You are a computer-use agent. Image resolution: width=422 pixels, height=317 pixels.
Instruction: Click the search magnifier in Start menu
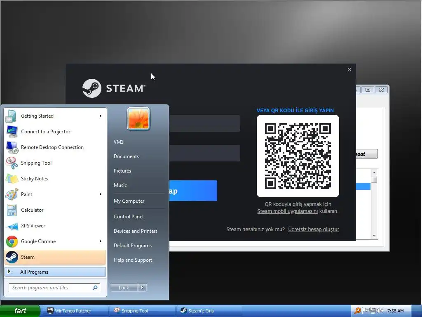tap(95, 288)
